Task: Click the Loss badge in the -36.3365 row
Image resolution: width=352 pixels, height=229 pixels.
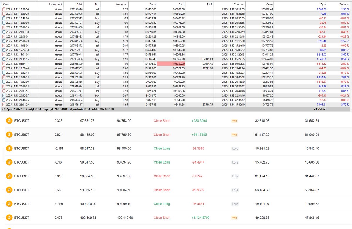Action: coord(235,149)
